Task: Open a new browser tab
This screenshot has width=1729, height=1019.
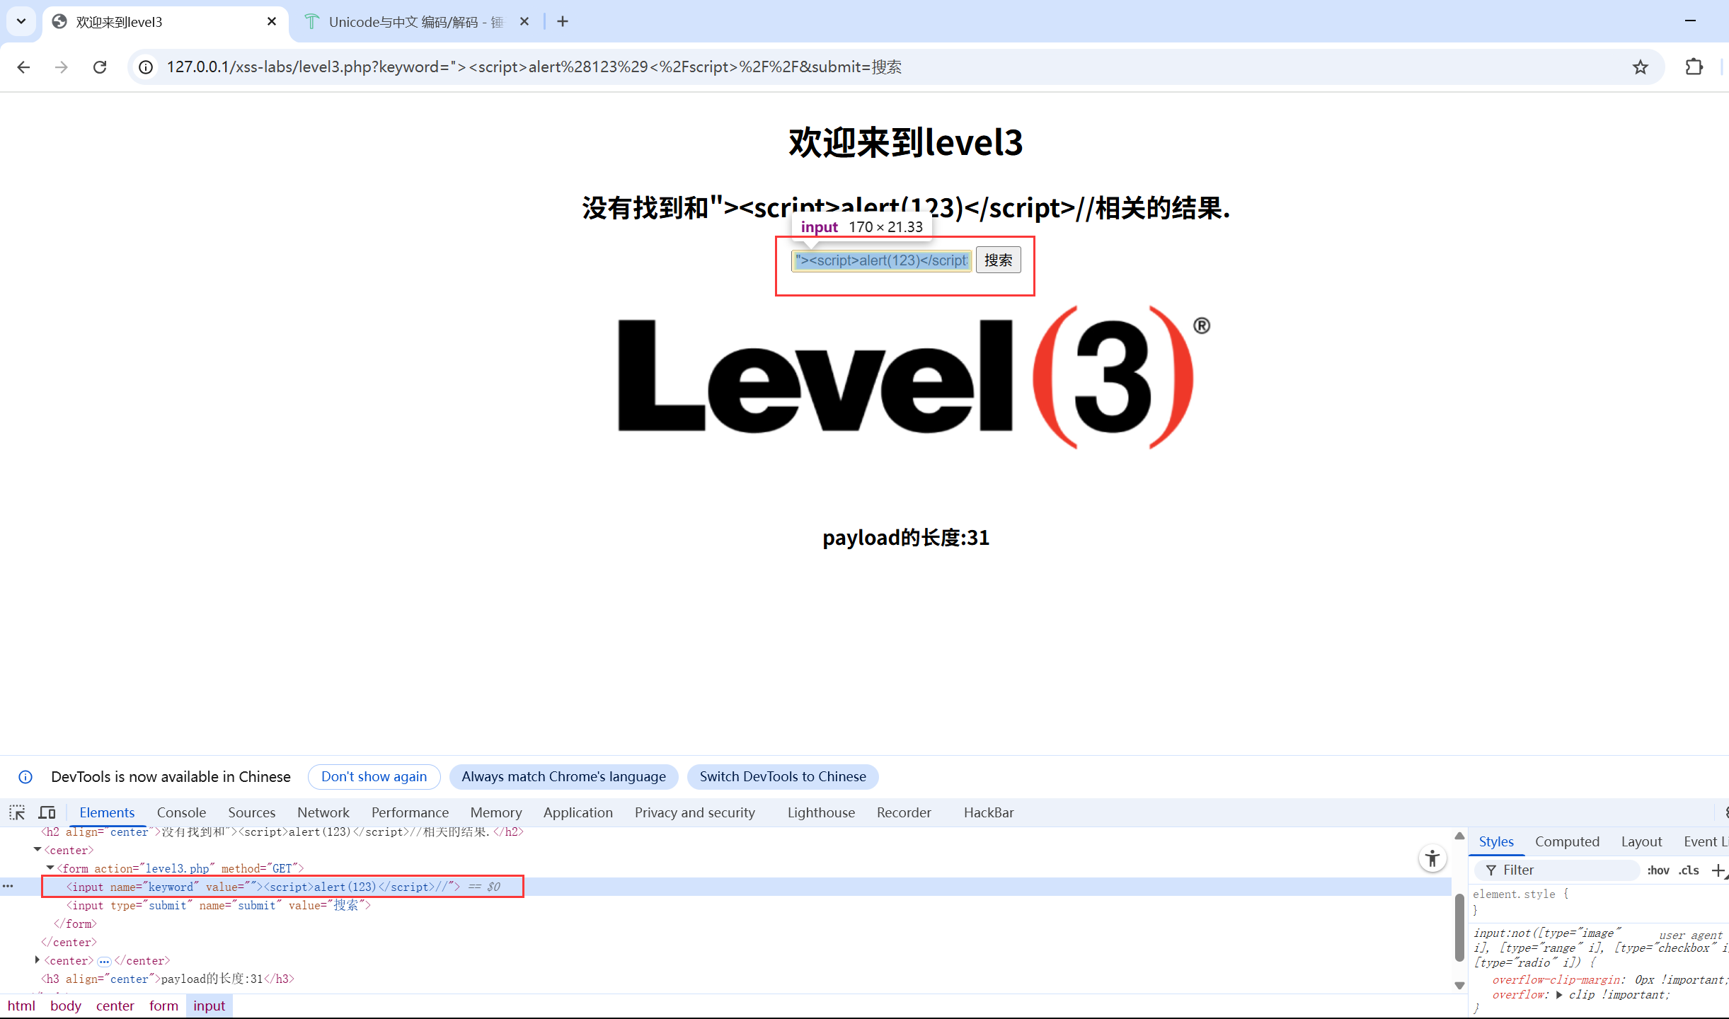Action: pyautogui.click(x=563, y=22)
